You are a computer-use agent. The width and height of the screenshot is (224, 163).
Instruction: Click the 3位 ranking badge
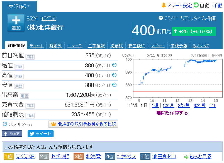point(79,156)
